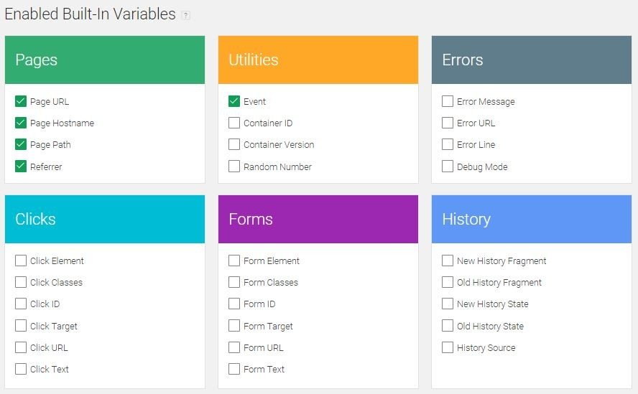The image size is (638, 394).
Task: Disable the Page Hostname variable
Action: (x=21, y=123)
